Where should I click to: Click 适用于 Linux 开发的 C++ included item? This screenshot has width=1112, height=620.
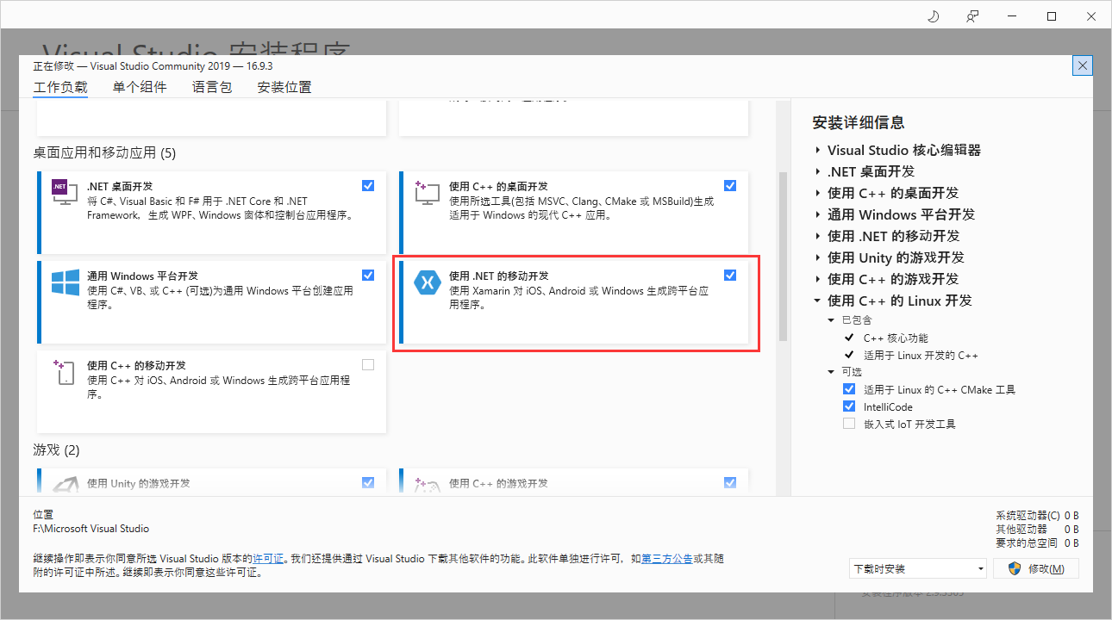(921, 355)
